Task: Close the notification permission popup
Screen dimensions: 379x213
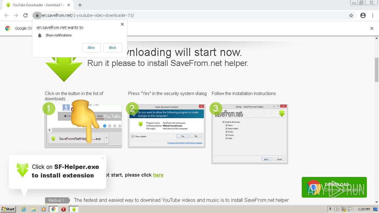Action: [122, 24]
